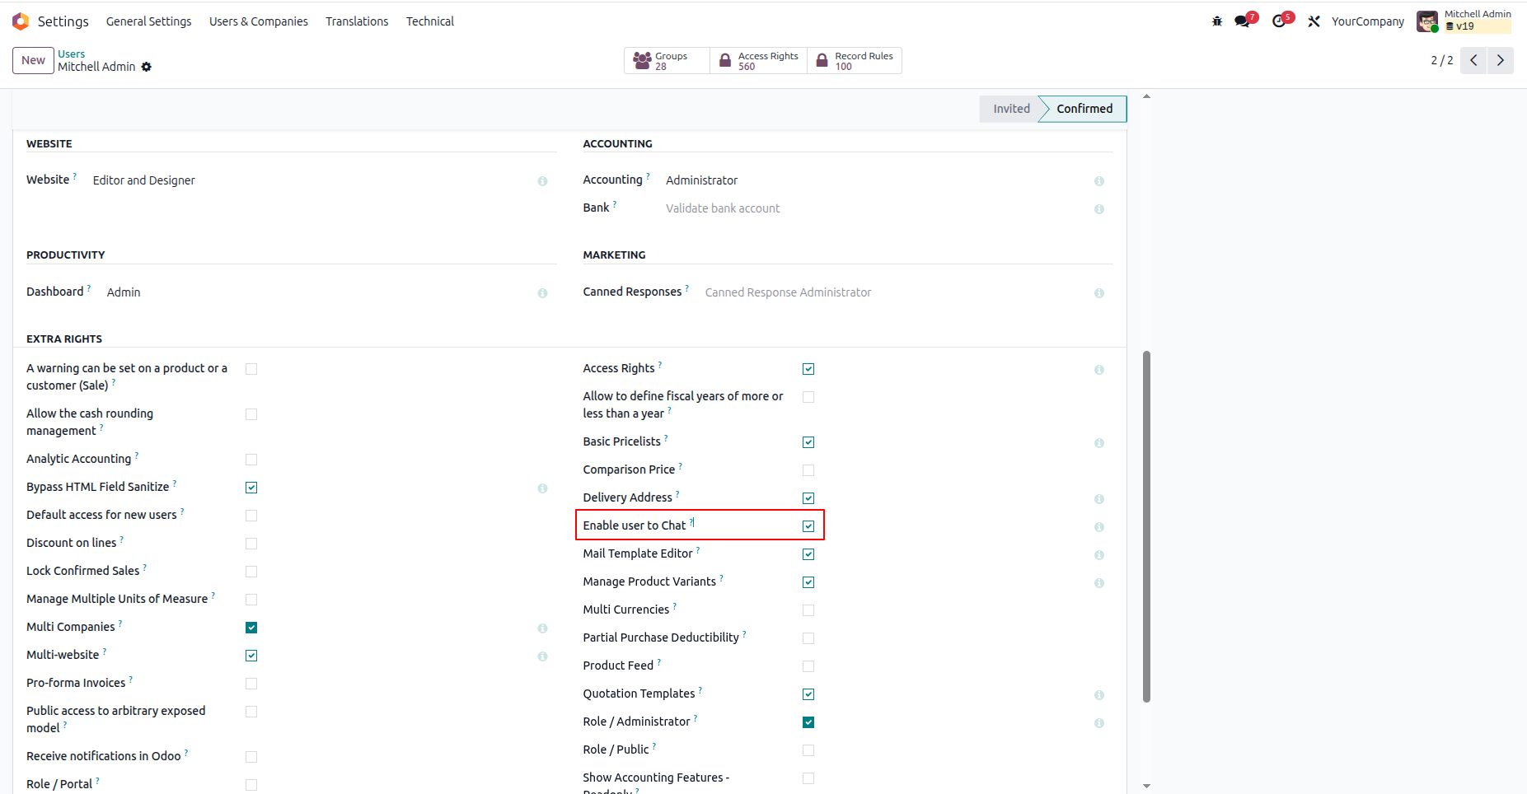1527x794 pixels.
Task: Click info icon for Multi Companies row
Action: [x=542, y=628]
